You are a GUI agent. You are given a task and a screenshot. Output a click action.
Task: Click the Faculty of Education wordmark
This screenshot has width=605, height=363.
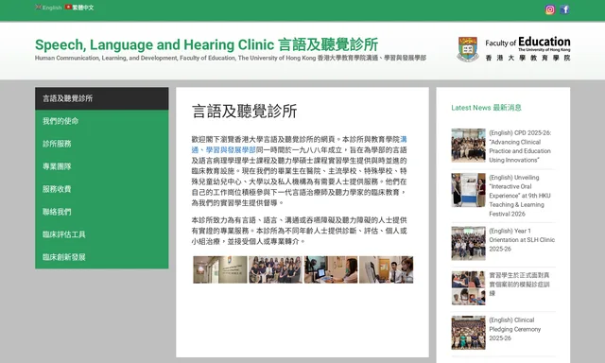point(527,48)
